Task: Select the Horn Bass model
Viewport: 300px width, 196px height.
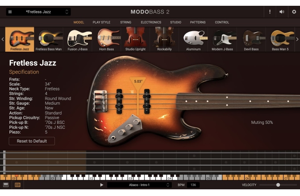Action: coord(107,39)
